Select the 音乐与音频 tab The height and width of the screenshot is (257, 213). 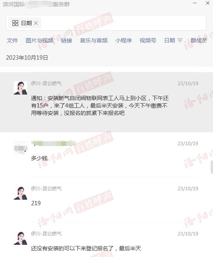[x=94, y=40]
